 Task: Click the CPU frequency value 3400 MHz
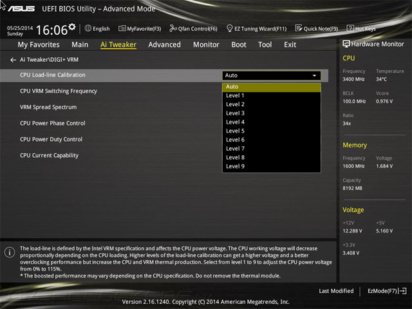353,79
